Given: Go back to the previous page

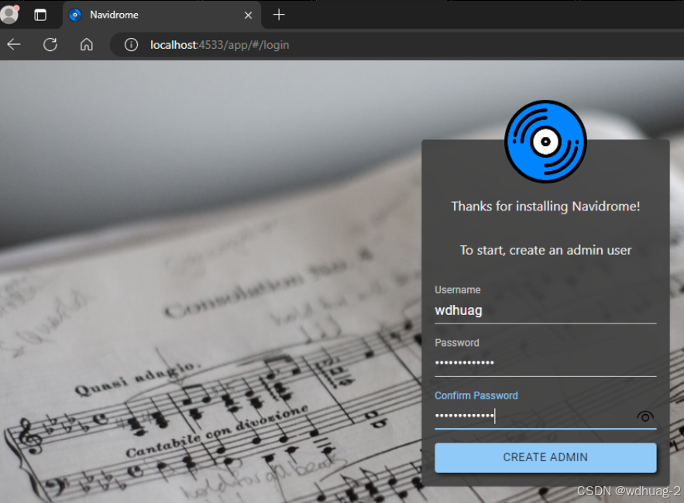Looking at the screenshot, I should [14, 44].
